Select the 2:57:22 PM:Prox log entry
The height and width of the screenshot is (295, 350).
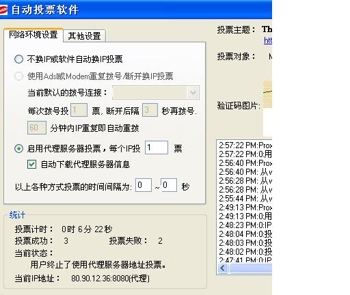click(x=245, y=145)
